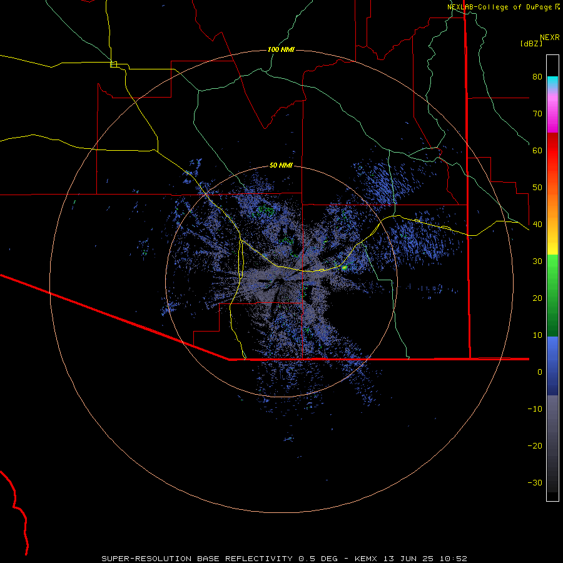This screenshot has height=563, width=563.
Task: Click the 50 value on dBZ scale
Action: (x=537, y=188)
